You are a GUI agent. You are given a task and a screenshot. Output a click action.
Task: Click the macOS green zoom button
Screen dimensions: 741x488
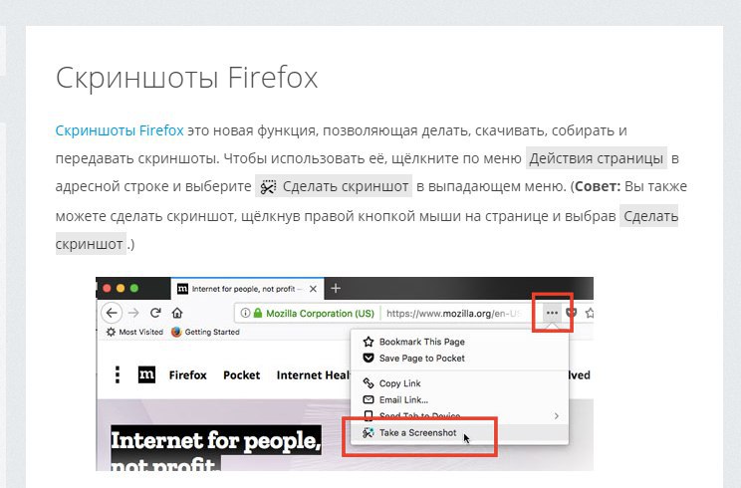coord(134,288)
